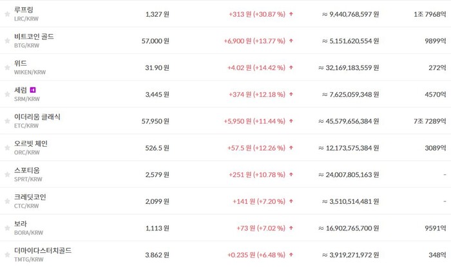451x267 pixels.
Task: Star the 세럼 SRM/KRW row
Action: [x=7, y=94]
